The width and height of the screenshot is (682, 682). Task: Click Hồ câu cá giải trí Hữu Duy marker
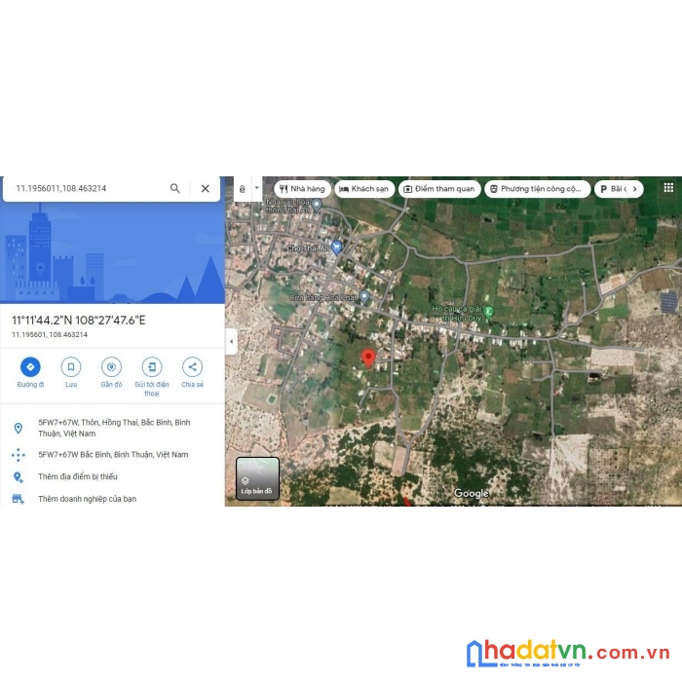488,312
